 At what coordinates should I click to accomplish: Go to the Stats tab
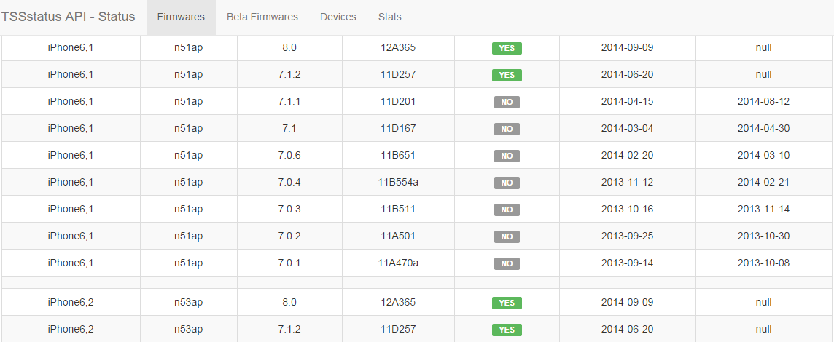[x=390, y=17]
